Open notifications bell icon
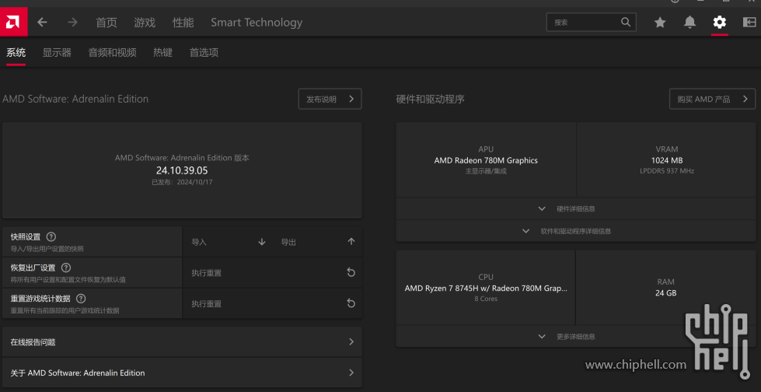The height and width of the screenshot is (392, 761). point(689,23)
